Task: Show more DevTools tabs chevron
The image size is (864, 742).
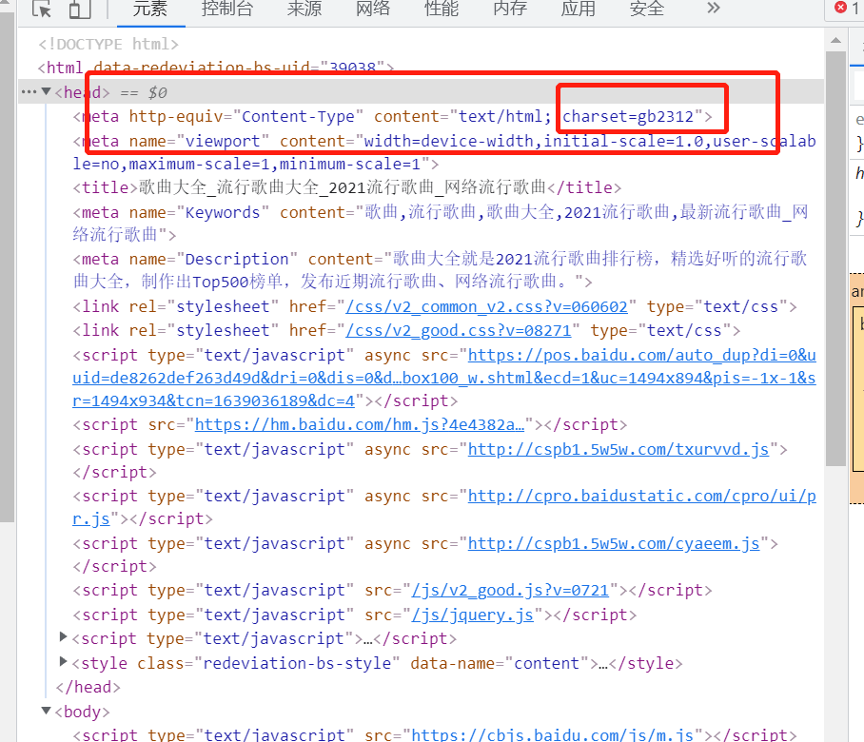Action: [x=714, y=9]
